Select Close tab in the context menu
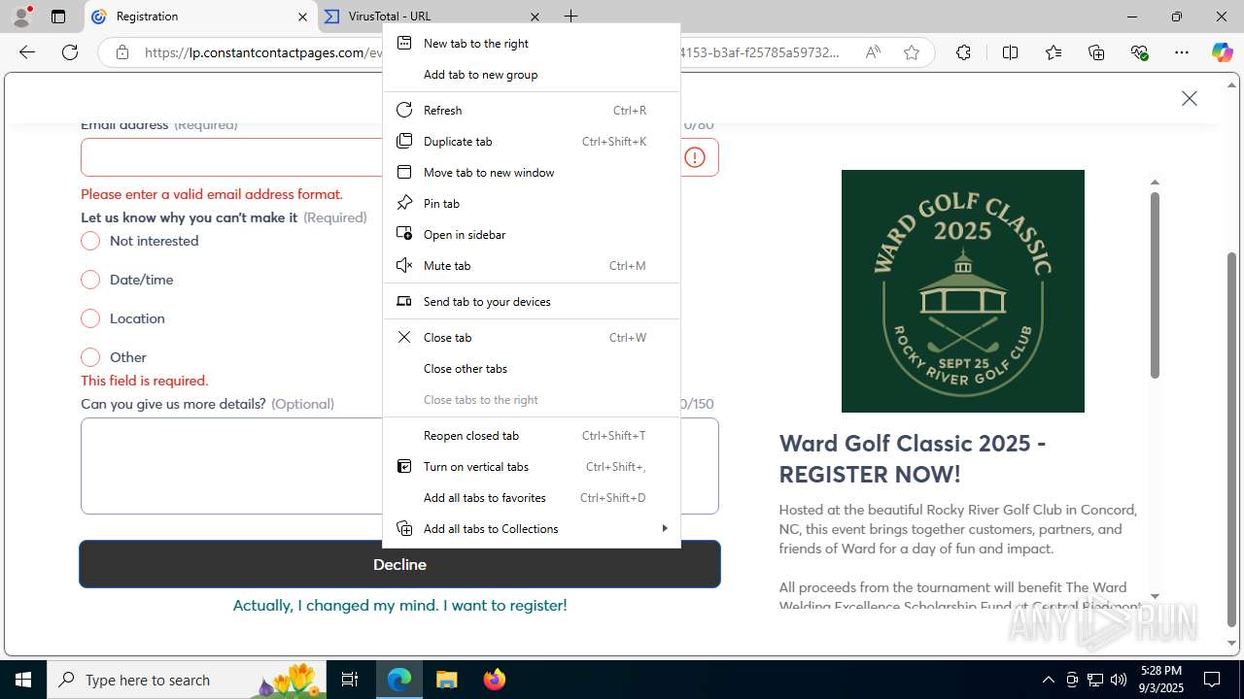 click(x=532, y=338)
